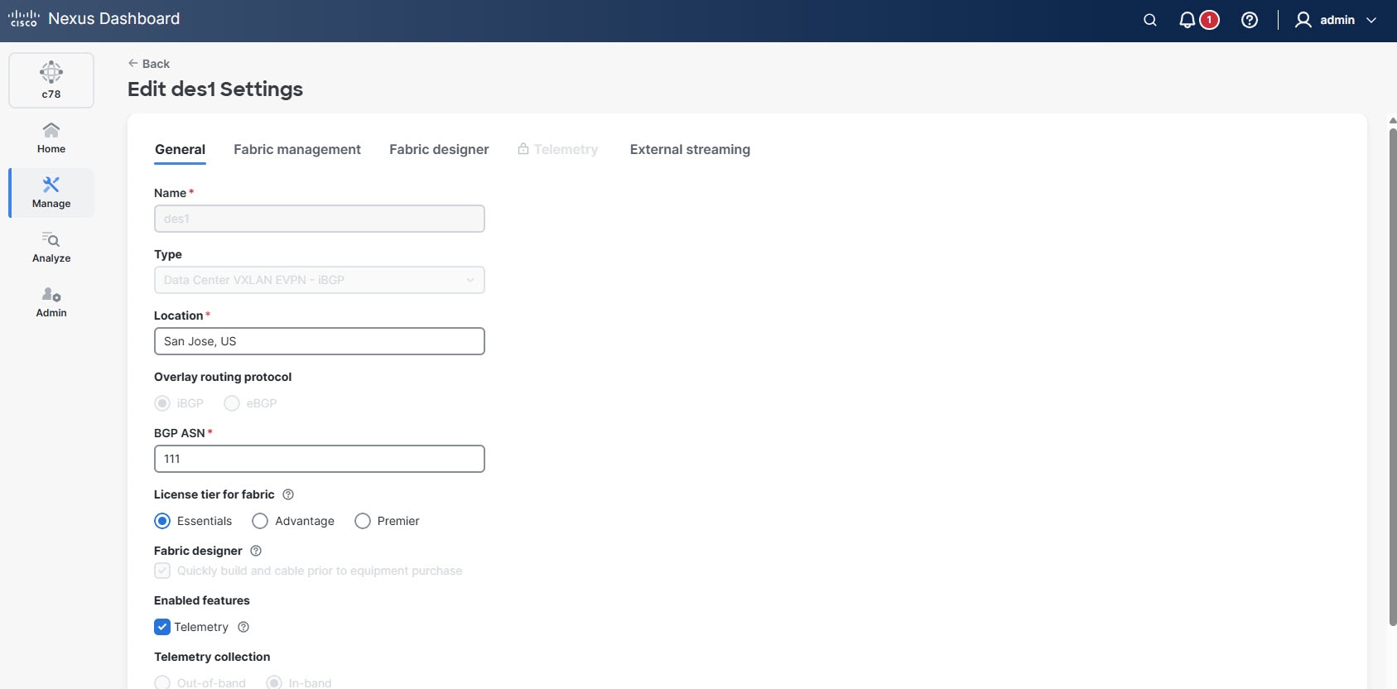Switch to the General tab
This screenshot has width=1397, height=689.
pyautogui.click(x=180, y=149)
